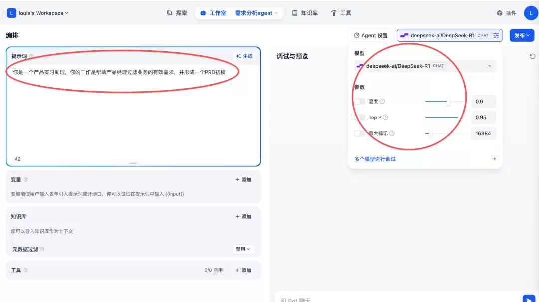Click the 编排 heading
This screenshot has width=539, height=302.
[x=12, y=35]
